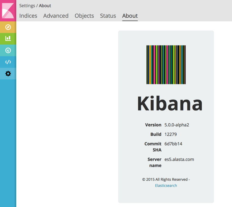The width and height of the screenshot is (232, 207).
Task: Click the 2015 All Rights Reserved text
Action: click(166, 180)
